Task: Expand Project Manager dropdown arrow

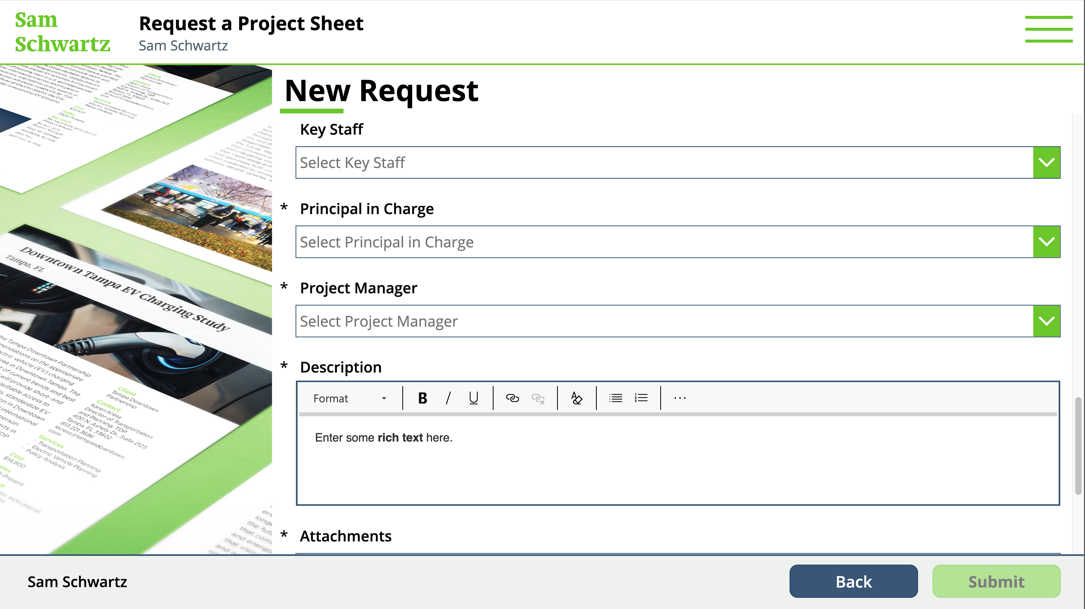Action: pos(1046,321)
